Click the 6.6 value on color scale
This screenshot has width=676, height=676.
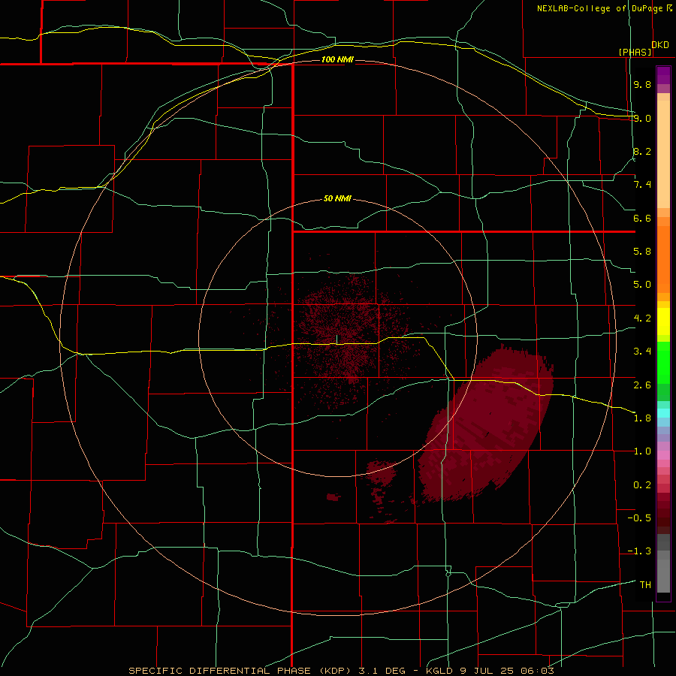642,218
